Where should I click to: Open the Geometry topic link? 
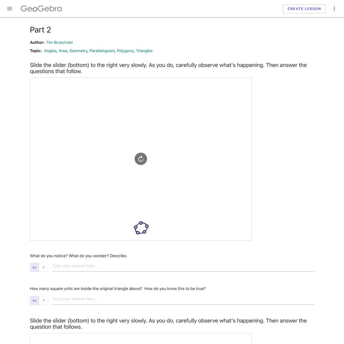click(x=78, y=51)
